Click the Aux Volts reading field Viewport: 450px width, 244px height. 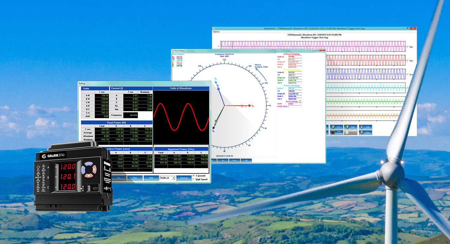click(295, 104)
